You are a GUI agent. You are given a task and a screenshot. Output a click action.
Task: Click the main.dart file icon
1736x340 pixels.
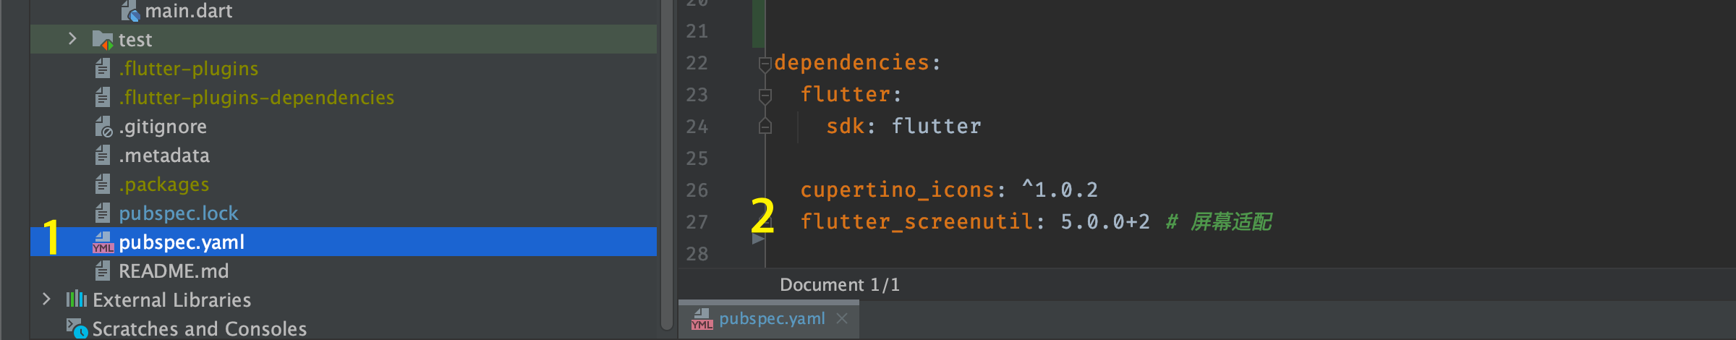click(x=130, y=12)
